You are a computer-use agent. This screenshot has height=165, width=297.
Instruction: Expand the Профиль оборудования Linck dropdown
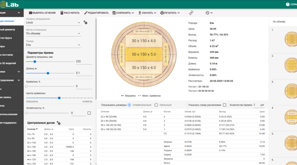pos(53,23)
